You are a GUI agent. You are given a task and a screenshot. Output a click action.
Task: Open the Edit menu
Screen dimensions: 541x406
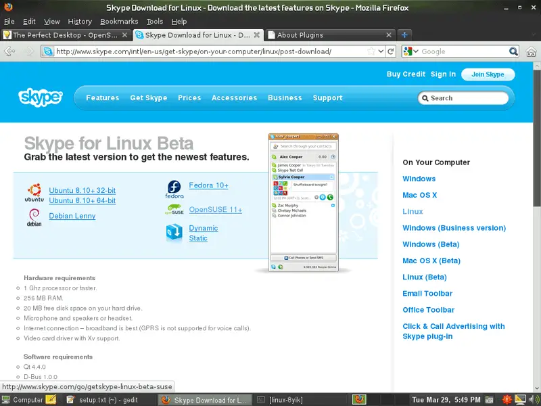point(29,22)
